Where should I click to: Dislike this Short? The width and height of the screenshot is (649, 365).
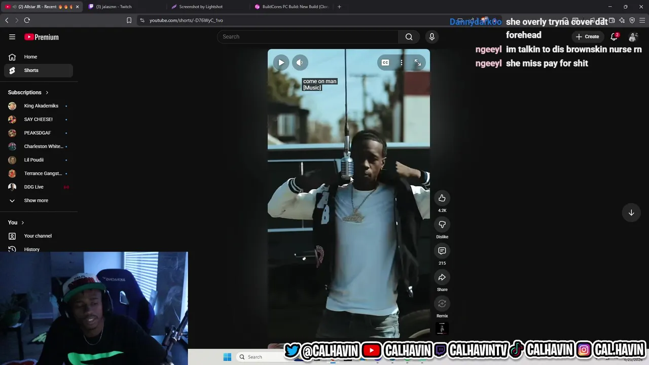pos(442,225)
